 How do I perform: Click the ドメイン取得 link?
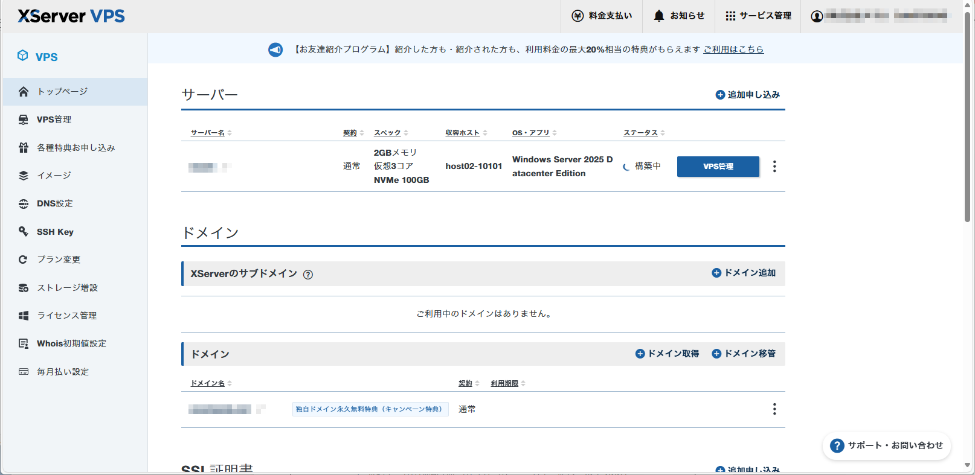point(668,354)
